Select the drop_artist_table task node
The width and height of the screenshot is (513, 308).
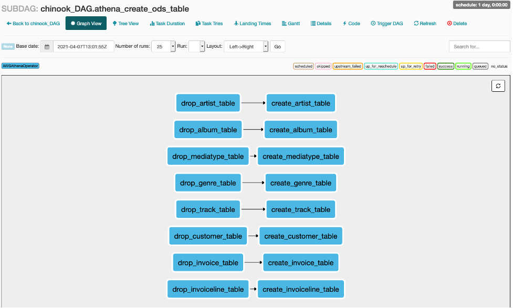click(208, 103)
